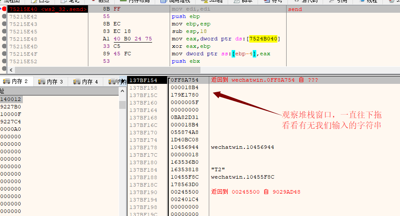Screen dimensions: 400x216
Task: Click stack comment wechatwin.10456944
Action: click(x=242, y=147)
